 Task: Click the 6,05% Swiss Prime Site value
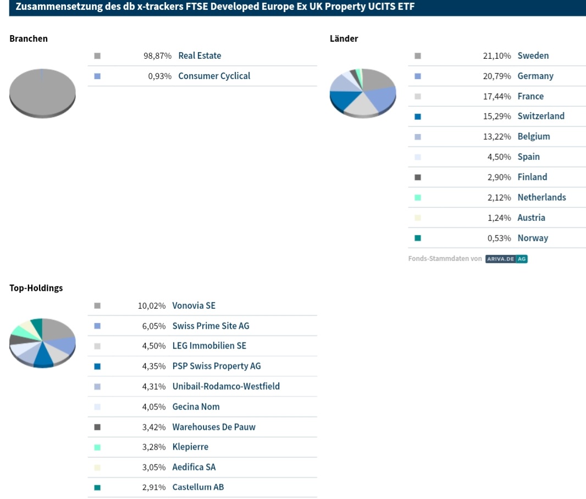tap(153, 326)
